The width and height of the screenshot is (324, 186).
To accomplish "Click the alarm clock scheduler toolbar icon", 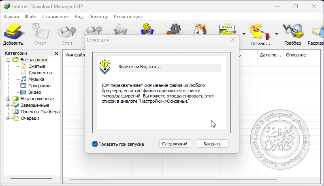I will 200,29.
